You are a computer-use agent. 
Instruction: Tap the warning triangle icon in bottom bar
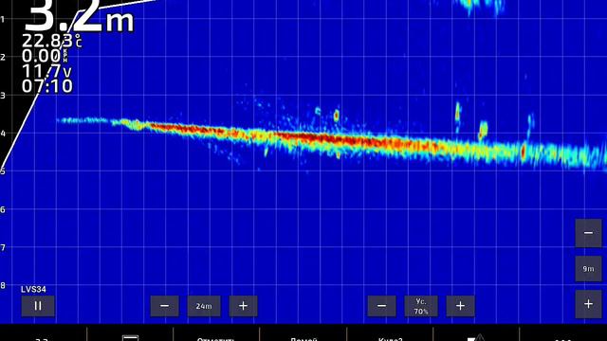(476, 338)
